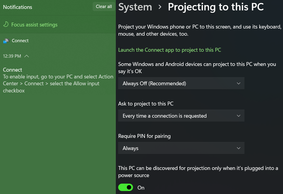Image resolution: width=283 pixels, height=194 pixels.
Task: Open the Require PIN "Always" dropdown
Action: click(181, 148)
